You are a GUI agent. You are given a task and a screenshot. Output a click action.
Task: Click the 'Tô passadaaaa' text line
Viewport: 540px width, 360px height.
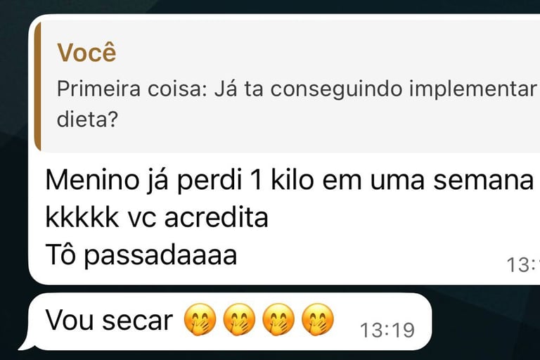pos(141,255)
